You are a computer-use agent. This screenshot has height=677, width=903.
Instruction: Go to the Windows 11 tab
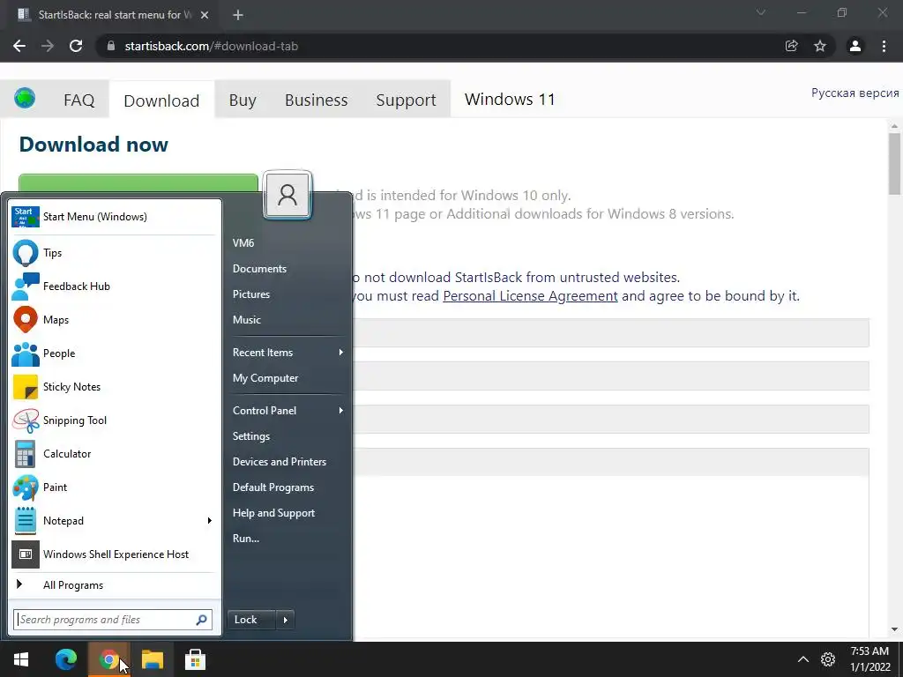pos(510,100)
